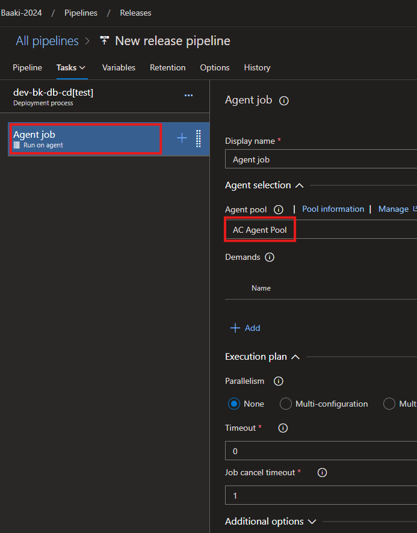The image size is (417, 533).
Task: Click Add to add a demand
Action: (x=246, y=328)
